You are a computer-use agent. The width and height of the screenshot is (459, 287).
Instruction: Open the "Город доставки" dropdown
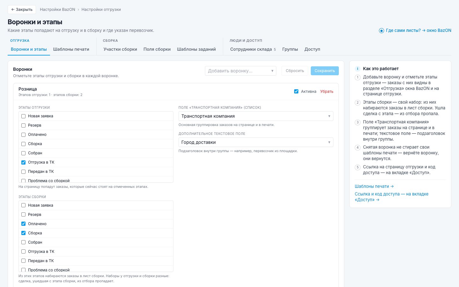pyautogui.click(x=256, y=142)
